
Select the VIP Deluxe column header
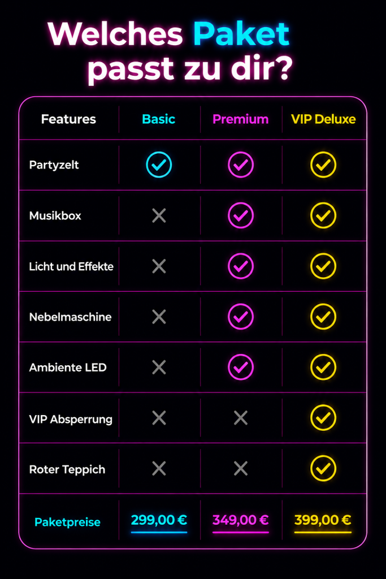(323, 119)
